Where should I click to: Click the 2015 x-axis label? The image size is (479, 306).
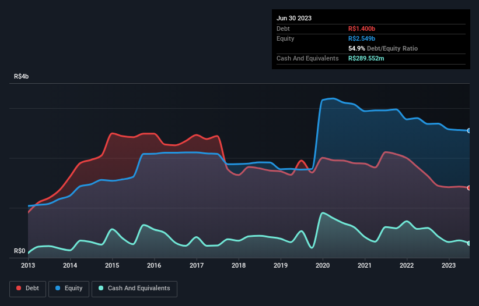(112, 265)
